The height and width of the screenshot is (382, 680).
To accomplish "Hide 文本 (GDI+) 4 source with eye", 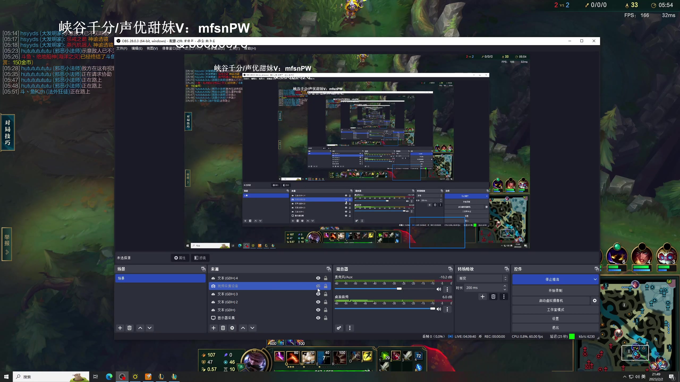I will [318, 278].
